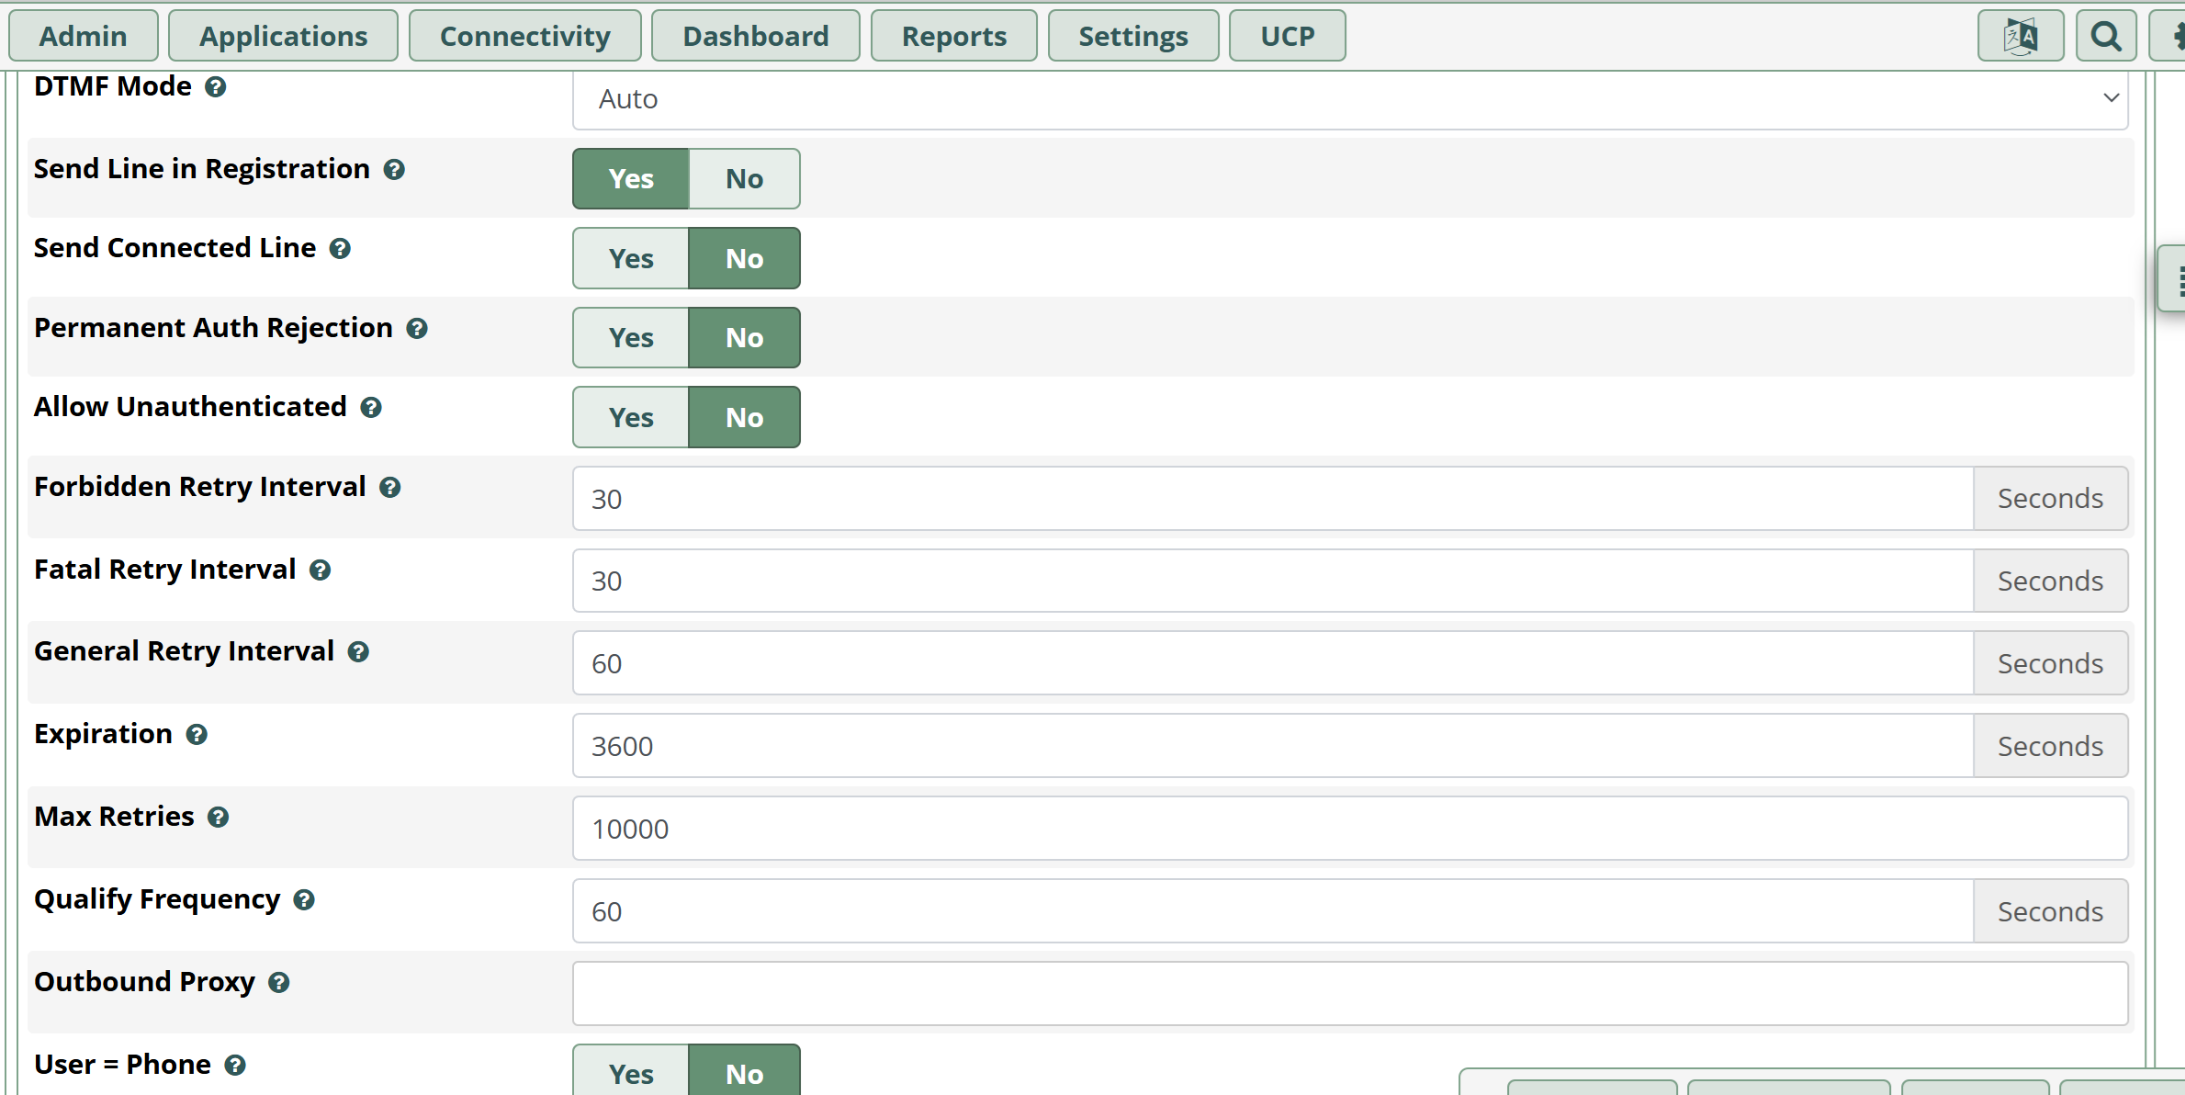Set Allow Unauthenticated to Yes
This screenshot has height=1095, width=2185.
click(631, 418)
